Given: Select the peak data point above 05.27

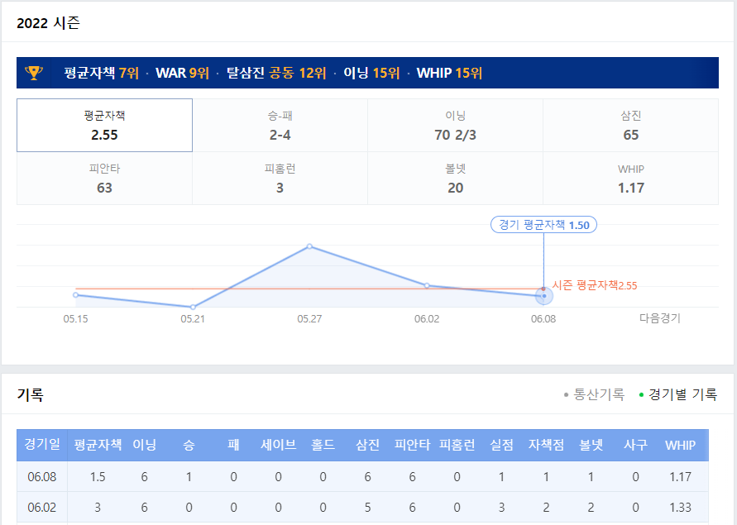Looking at the screenshot, I should pyautogui.click(x=309, y=246).
